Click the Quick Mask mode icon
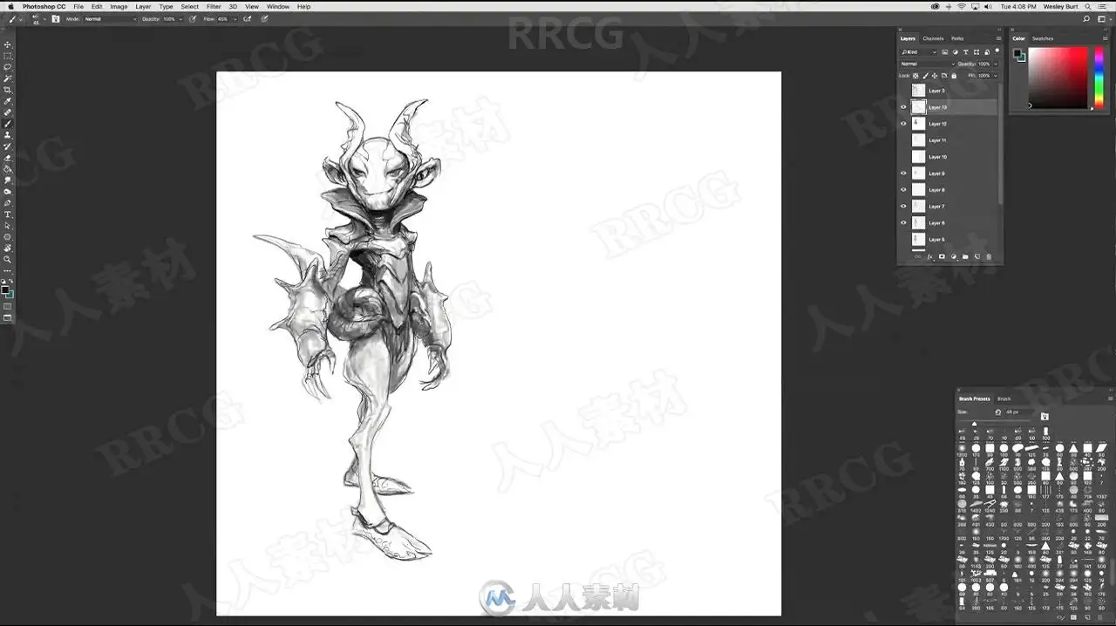The width and height of the screenshot is (1116, 626). pyautogui.click(x=8, y=307)
